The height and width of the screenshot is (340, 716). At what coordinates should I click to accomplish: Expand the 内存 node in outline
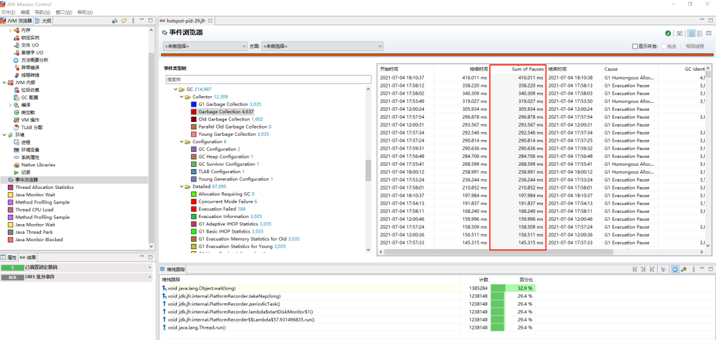point(10,30)
